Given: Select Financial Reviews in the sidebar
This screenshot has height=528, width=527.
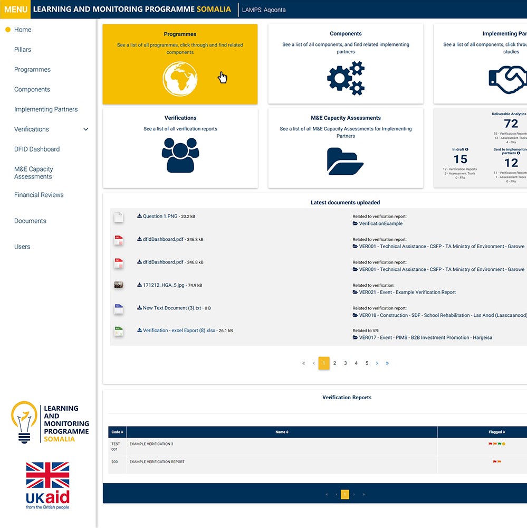Looking at the screenshot, I should pyautogui.click(x=39, y=195).
